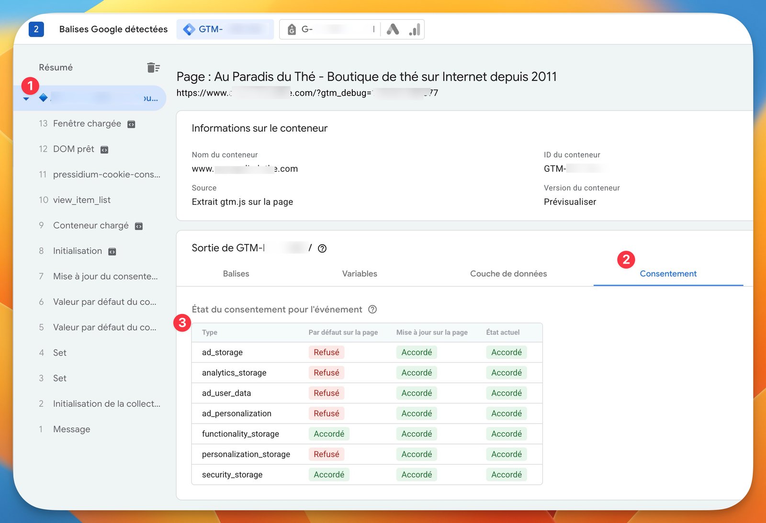This screenshot has width=766, height=523.
Task: Open the Consentement tab
Action: [668, 274]
